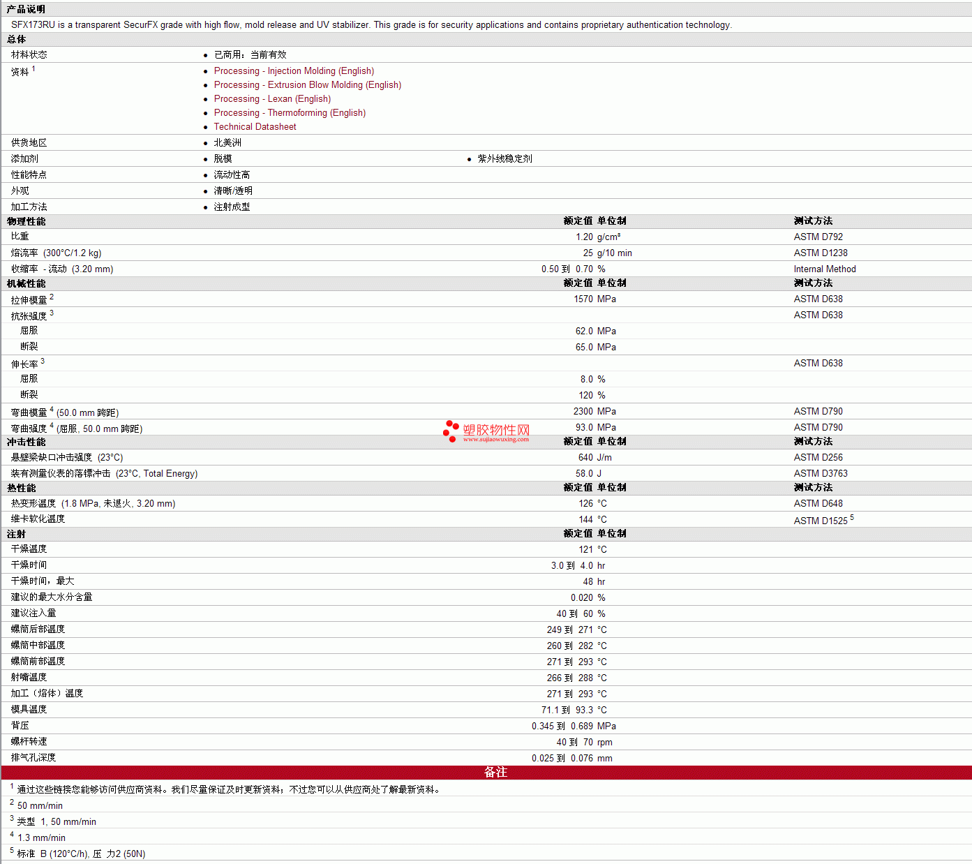Open Processing - Lexan (English) link
The image size is (972, 864).
coord(272,99)
